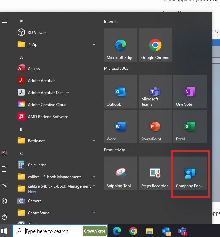Click the GrowthForce search highlight badge
Screen dimensions: 220x237
[95, 231]
